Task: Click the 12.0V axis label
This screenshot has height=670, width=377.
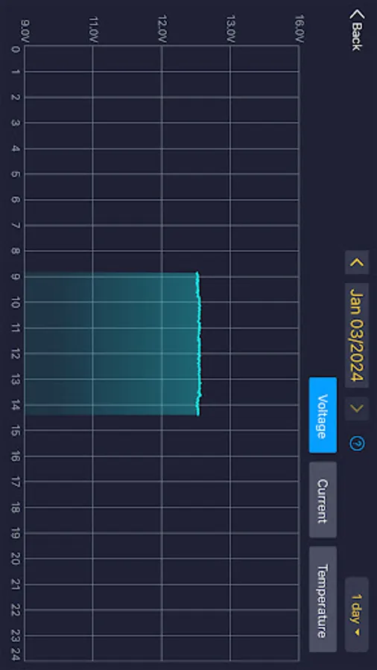Action: pos(162,28)
